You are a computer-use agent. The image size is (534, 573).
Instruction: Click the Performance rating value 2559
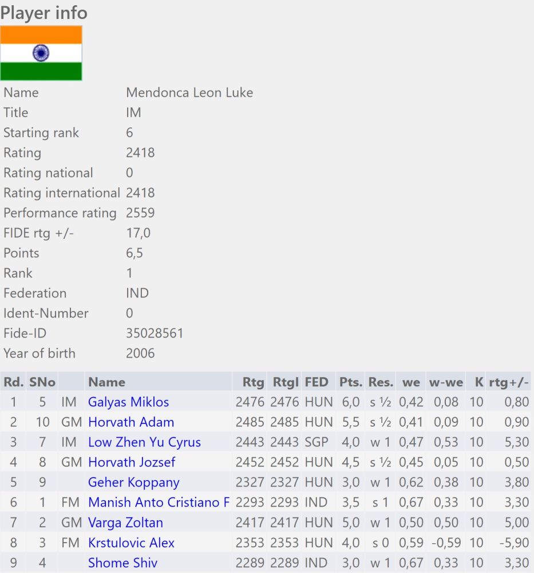tap(140, 213)
